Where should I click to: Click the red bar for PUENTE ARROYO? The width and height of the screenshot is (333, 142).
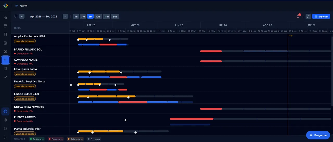tap(192, 119)
